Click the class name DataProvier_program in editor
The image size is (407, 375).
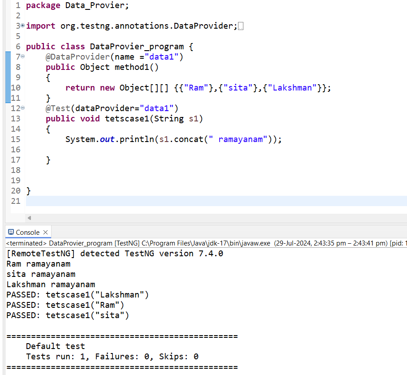point(137,47)
